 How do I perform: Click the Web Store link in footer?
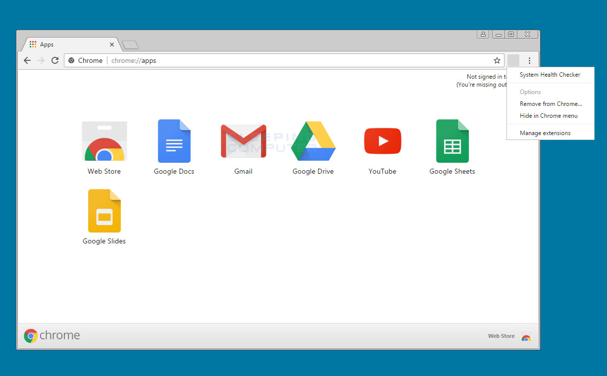tap(501, 336)
